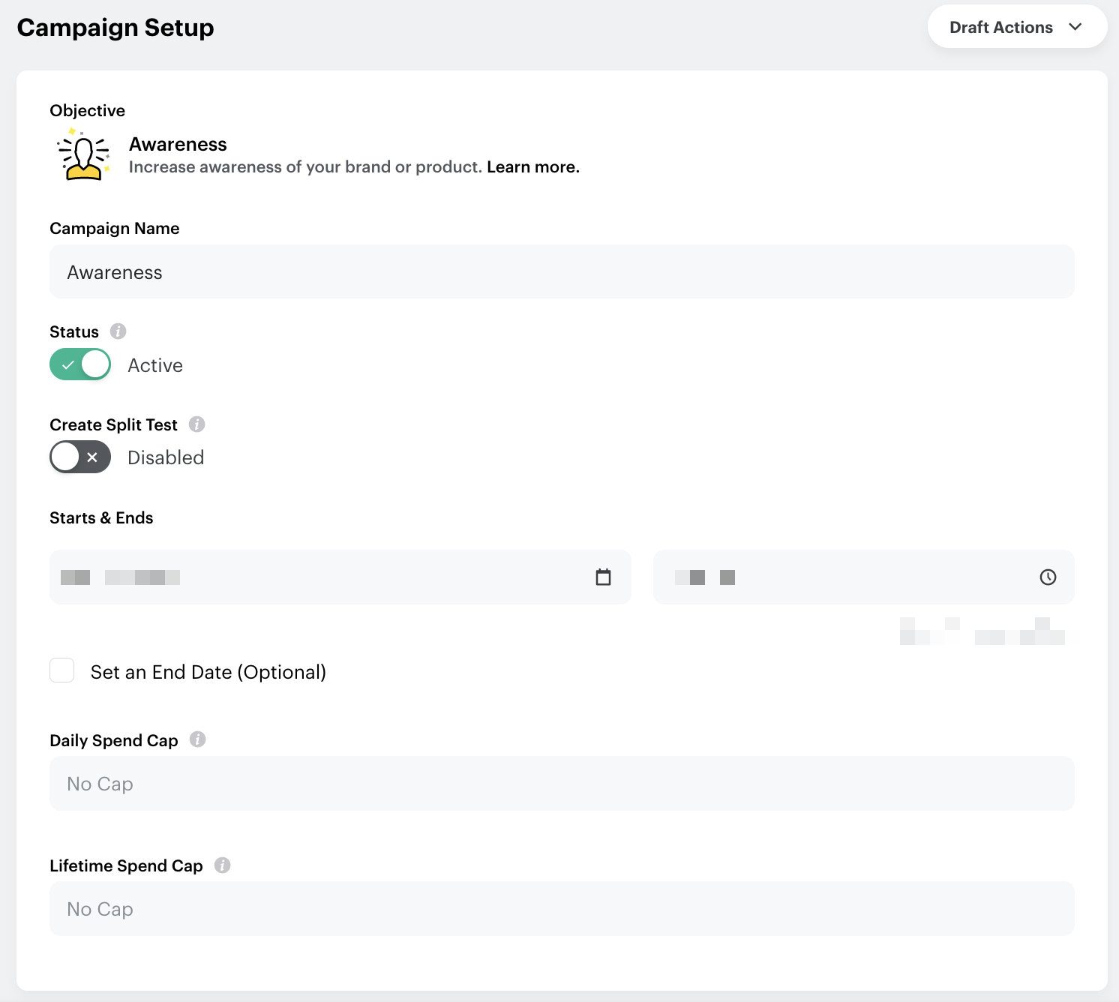Image resolution: width=1119 pixels, height=1002 pixels.
Task: Click the Lifetime Spend Cap field
Action: click(562, 908)
